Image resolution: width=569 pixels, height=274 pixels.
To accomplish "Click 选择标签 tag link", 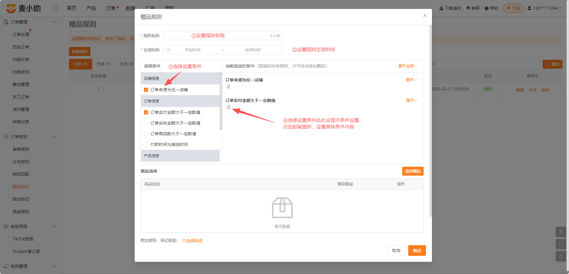I will pos(192,241).
